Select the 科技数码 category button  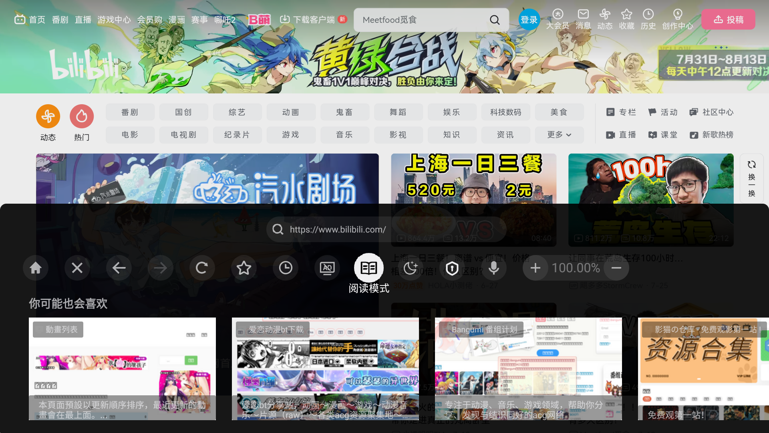[x=505, y=112]
